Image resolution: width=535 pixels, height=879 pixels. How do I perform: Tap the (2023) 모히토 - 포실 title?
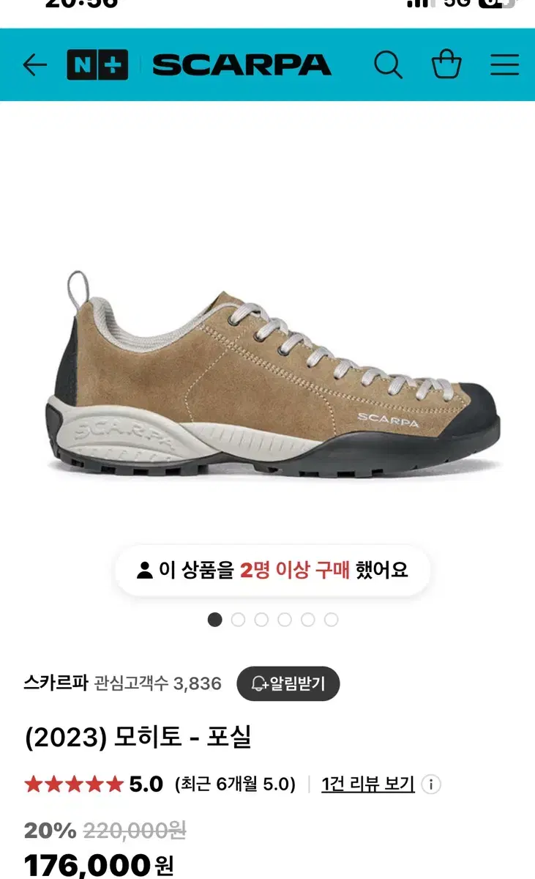coord(138,738)
